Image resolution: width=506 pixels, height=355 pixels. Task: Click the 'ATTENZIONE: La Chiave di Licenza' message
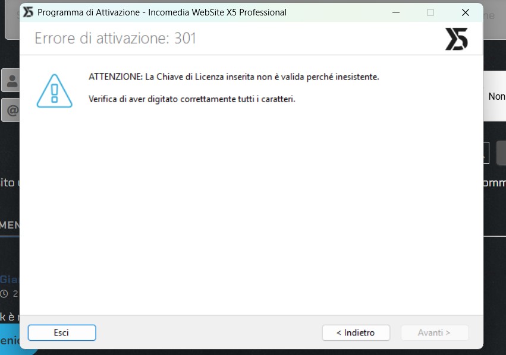click(234, 77)
